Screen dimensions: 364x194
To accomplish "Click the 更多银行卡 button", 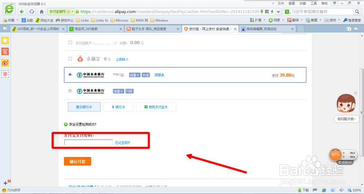I will [84, 107].
